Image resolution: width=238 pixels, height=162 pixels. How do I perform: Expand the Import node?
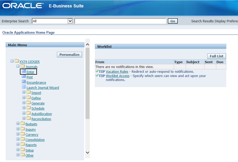[24, 92]
